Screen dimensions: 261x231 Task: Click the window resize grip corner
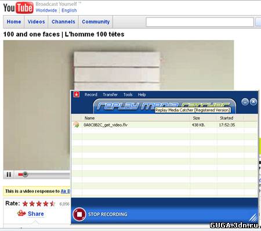(253, 218)
